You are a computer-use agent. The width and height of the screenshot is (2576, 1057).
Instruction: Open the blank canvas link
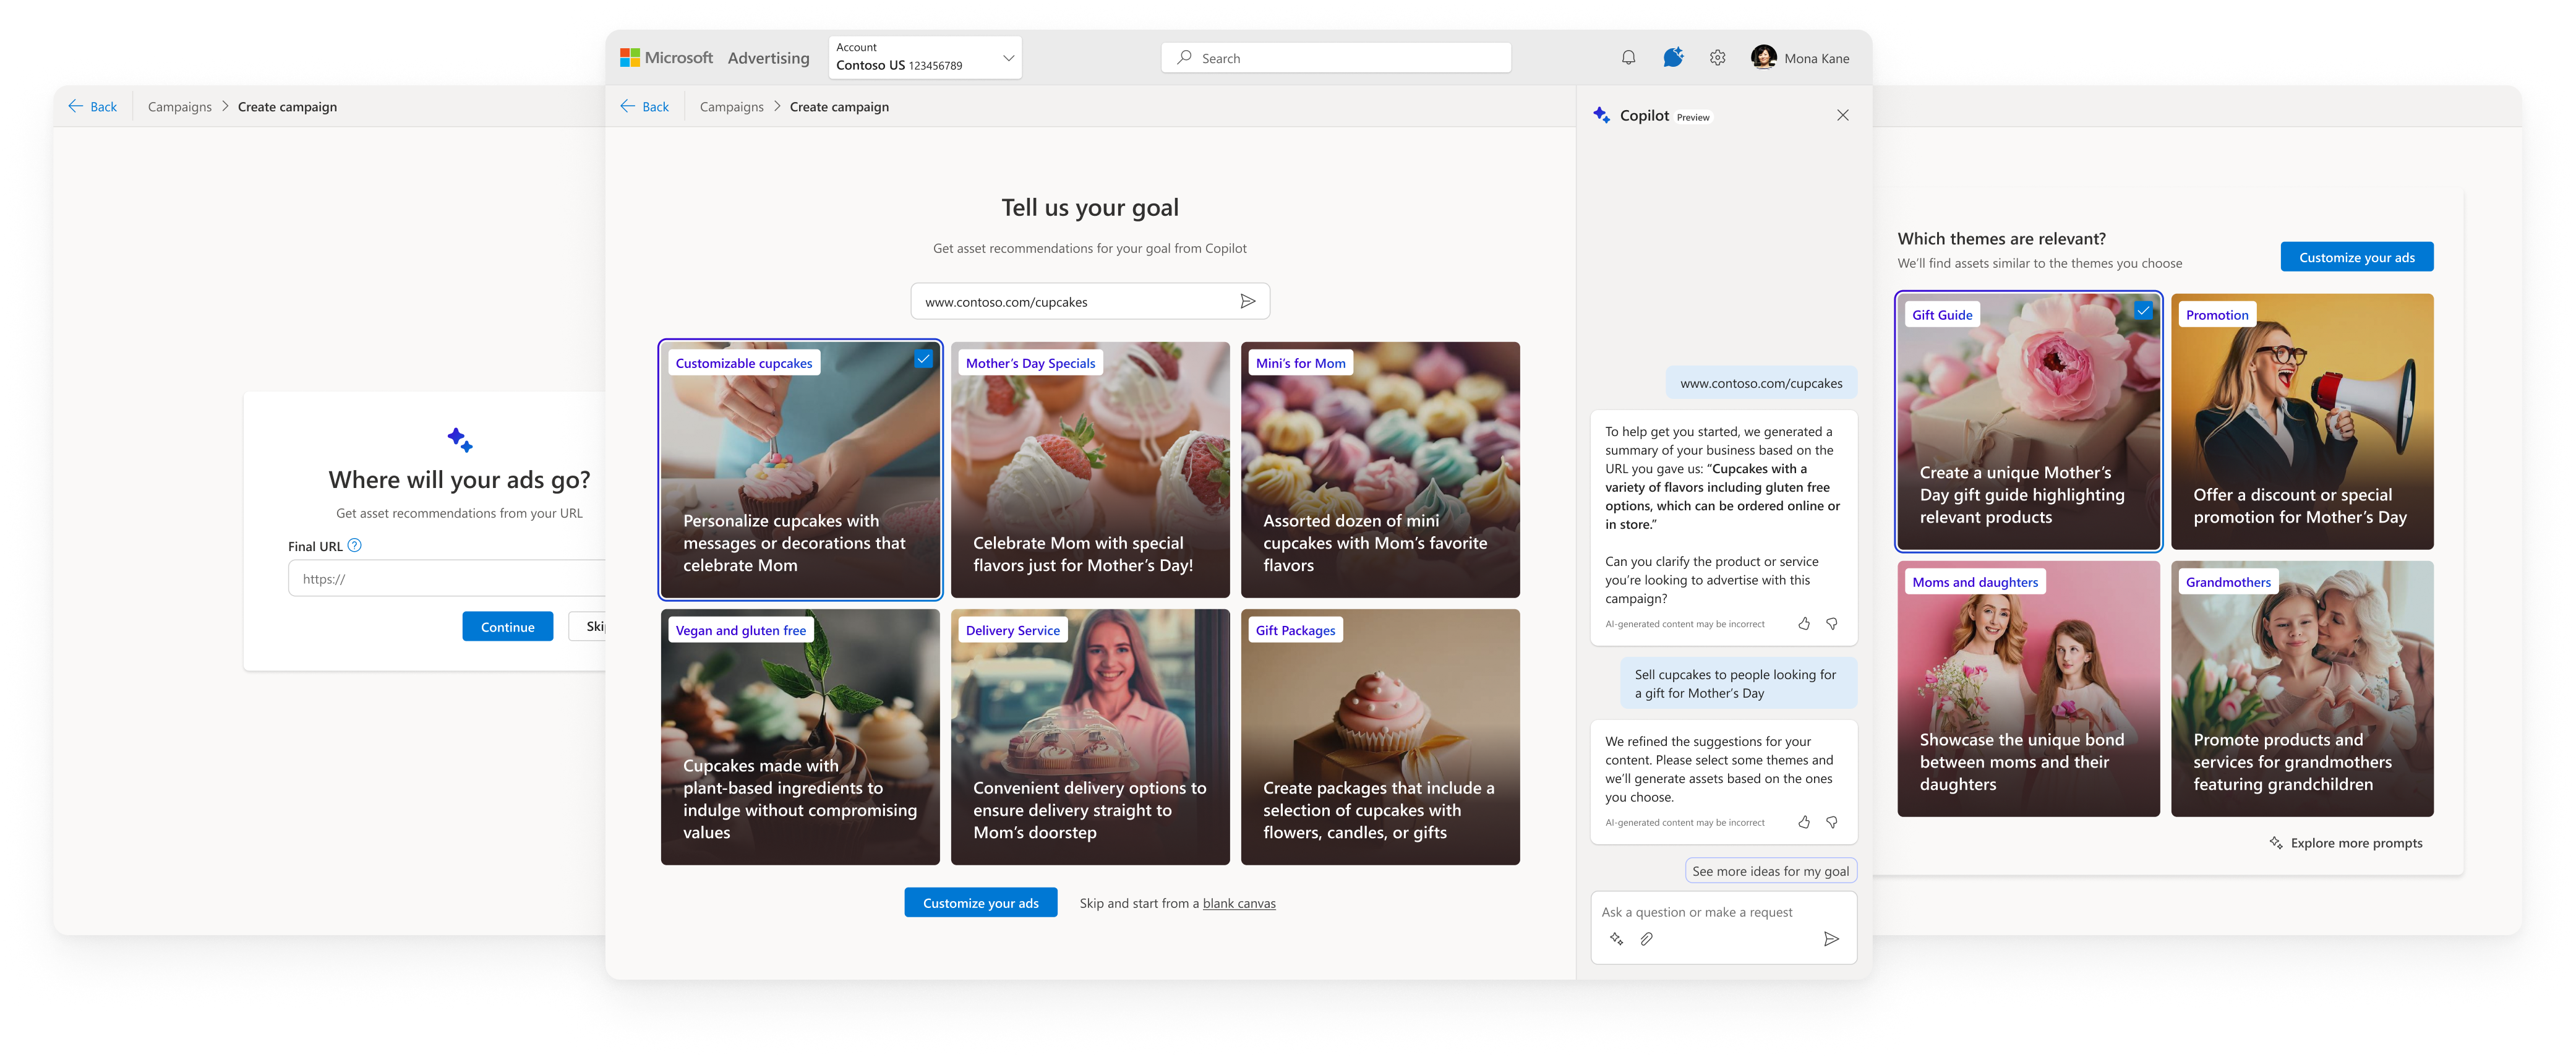click(1239, 903)
